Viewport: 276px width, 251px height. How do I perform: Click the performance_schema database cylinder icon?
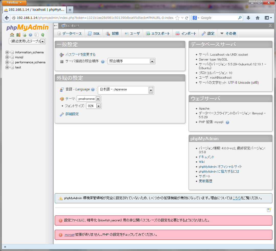coord(12,62)
